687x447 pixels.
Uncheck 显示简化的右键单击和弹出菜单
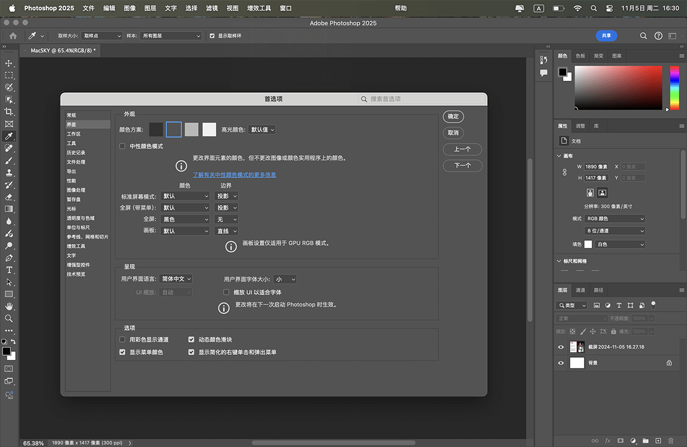[192, 352]
